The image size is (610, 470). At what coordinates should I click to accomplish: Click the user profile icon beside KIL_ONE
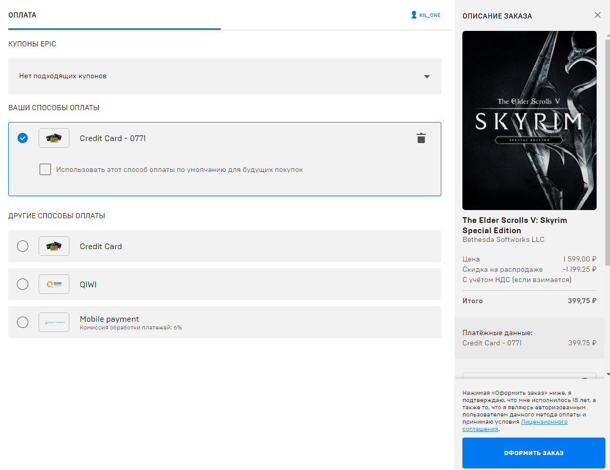tap(414, 15)
